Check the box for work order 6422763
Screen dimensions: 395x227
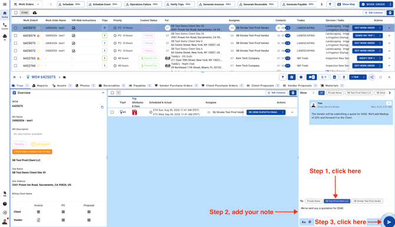[x=15, y=58]
